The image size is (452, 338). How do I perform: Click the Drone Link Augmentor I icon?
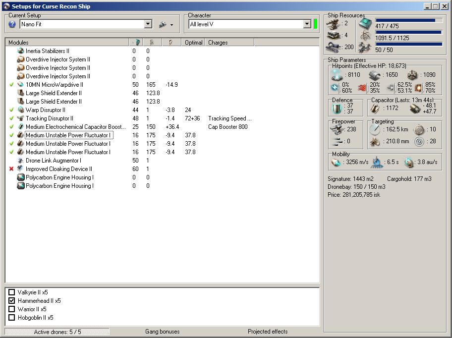(20, 160)
